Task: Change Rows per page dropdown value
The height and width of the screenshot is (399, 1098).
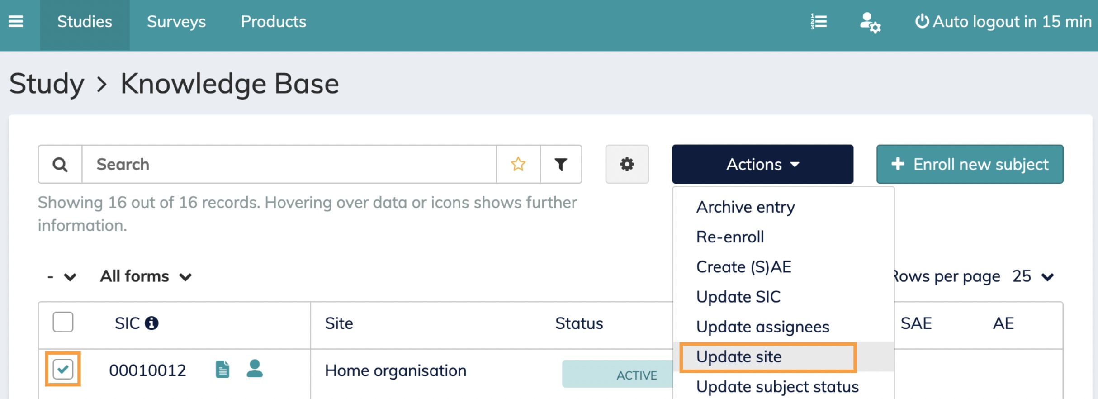Action: 1033,276
